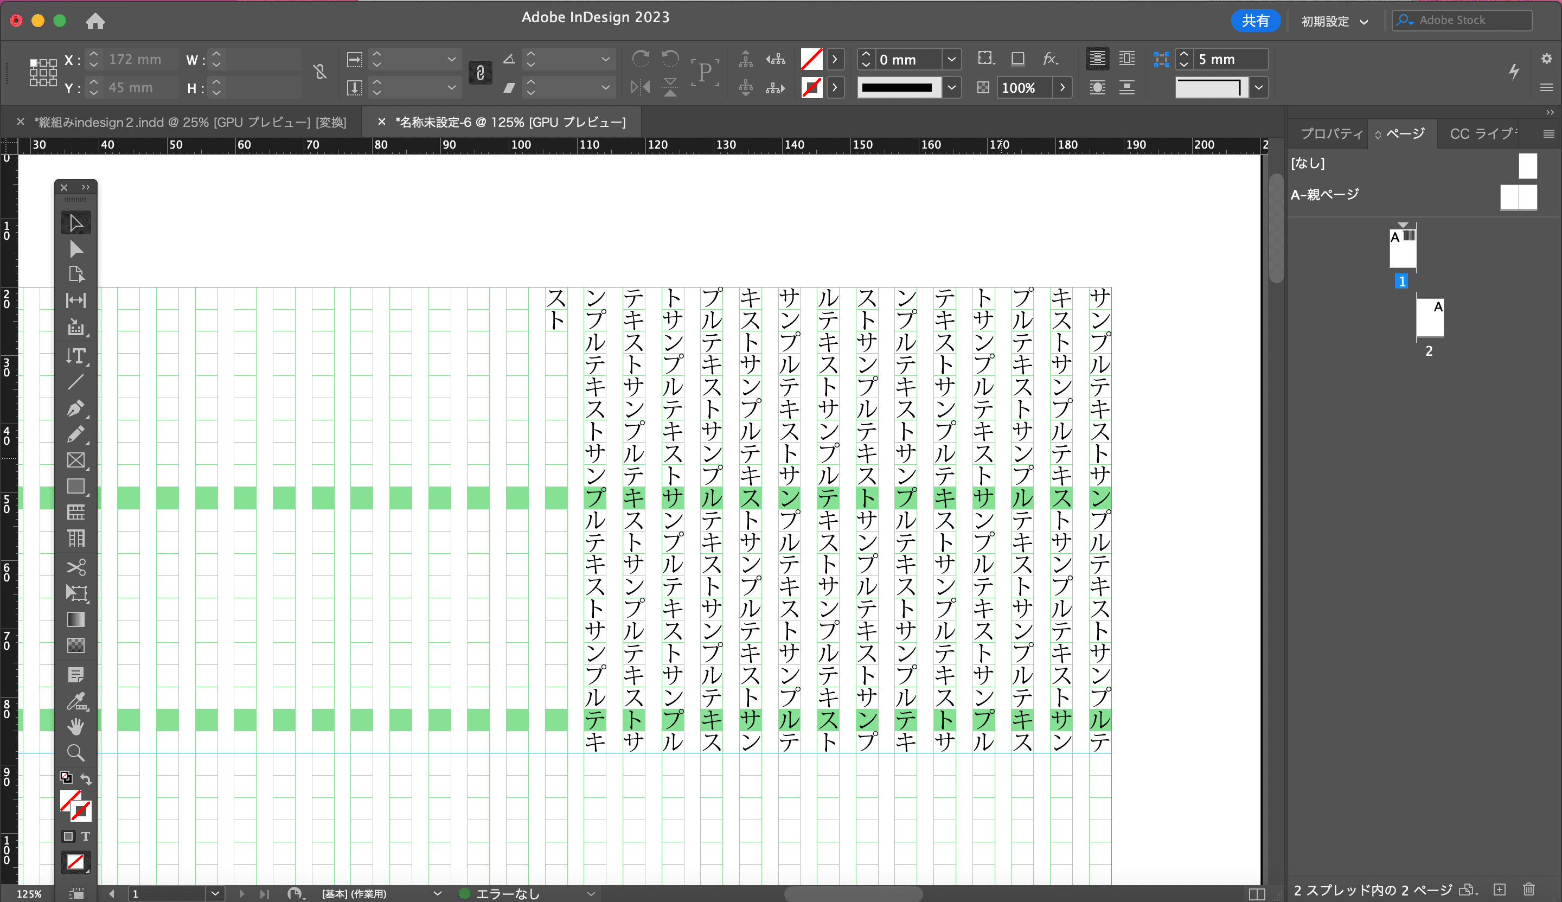Toggle constrain scaling percentages link

(480, 73)
